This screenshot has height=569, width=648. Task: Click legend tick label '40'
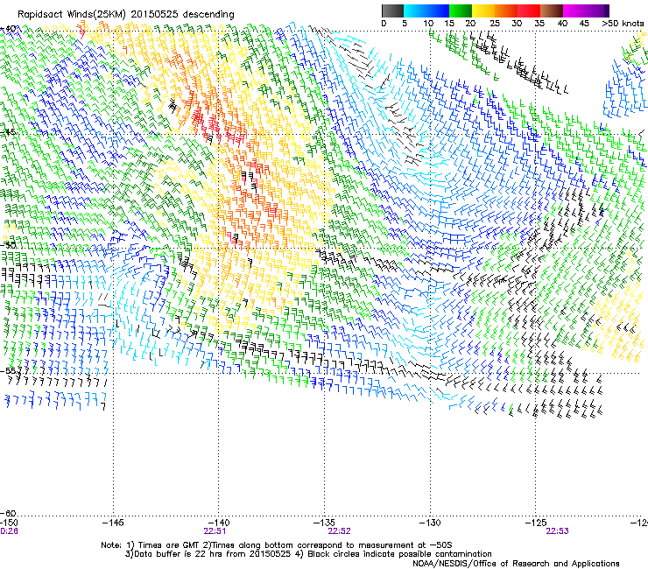562,24
